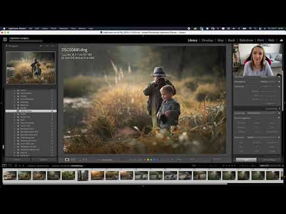Go back with filmstrip left arrow
Screen dimensions: 286x214
tap(20, 166)
